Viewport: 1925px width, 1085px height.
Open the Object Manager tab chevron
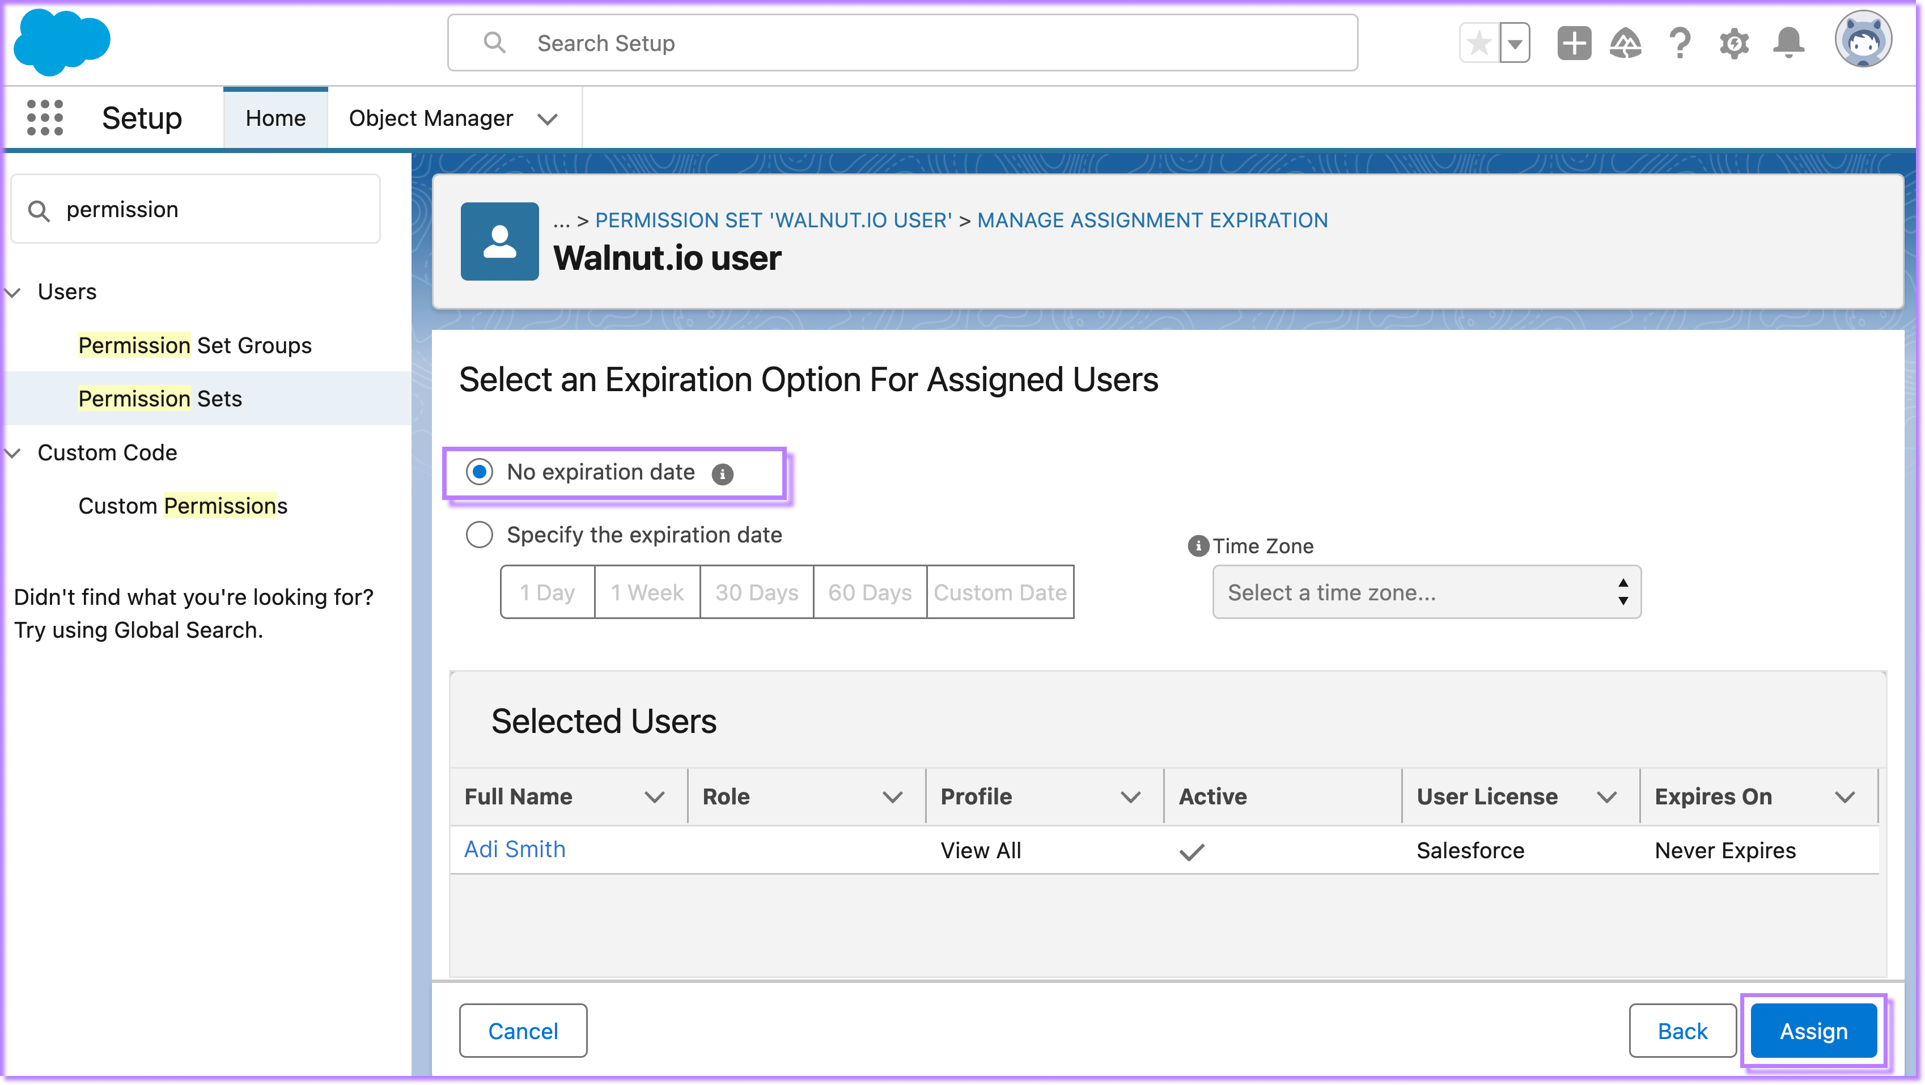[548, 119]
